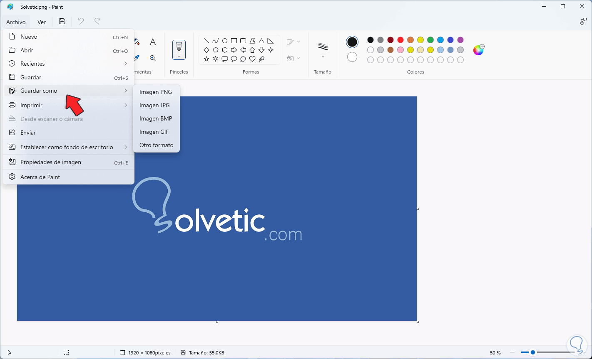Select Color 1 black swatch
Viewport: 592px width, 359px height.
[x=352, y=42]
